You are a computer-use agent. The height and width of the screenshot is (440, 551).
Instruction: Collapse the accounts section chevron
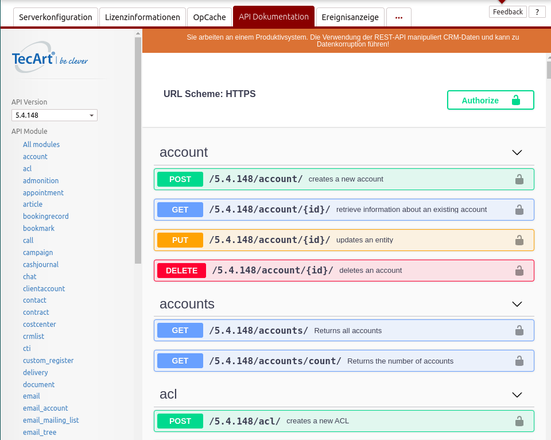(x=517, y=304)
